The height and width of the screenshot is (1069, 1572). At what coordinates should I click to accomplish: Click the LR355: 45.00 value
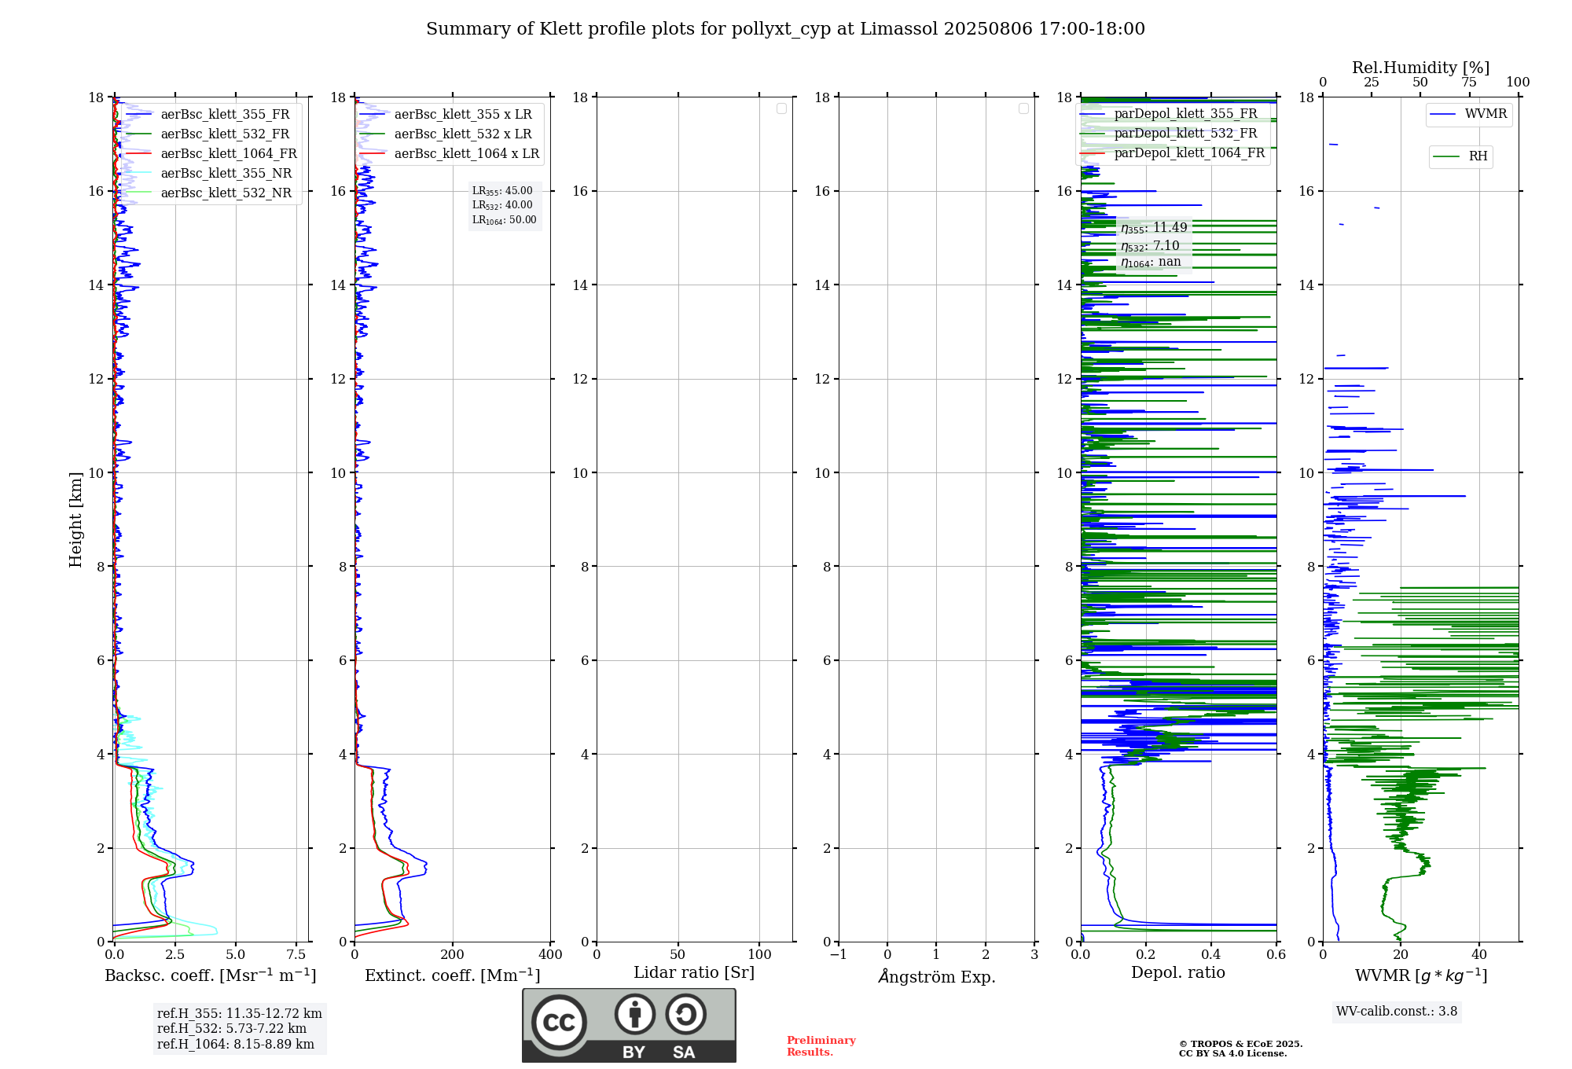click(502, 191)
